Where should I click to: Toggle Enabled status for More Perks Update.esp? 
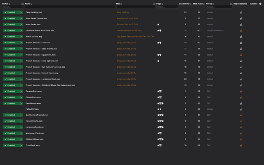12,18
